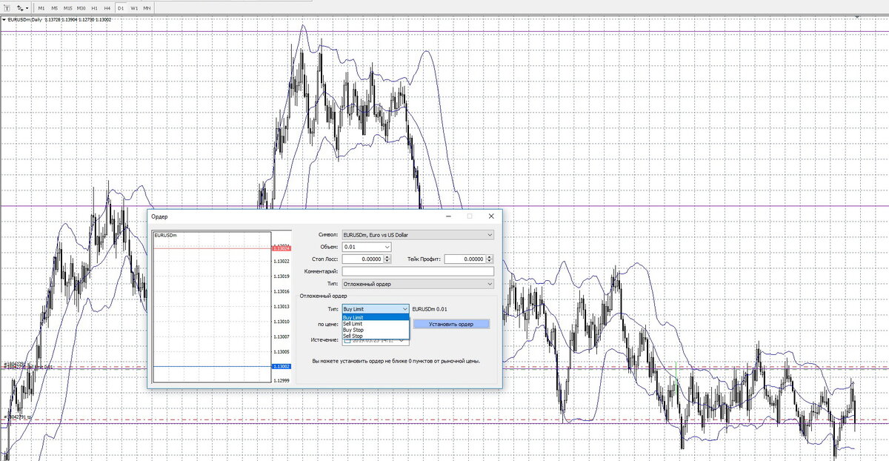
Task: Open the expiration date picker dropdown
Action: [x=401, y=340]
